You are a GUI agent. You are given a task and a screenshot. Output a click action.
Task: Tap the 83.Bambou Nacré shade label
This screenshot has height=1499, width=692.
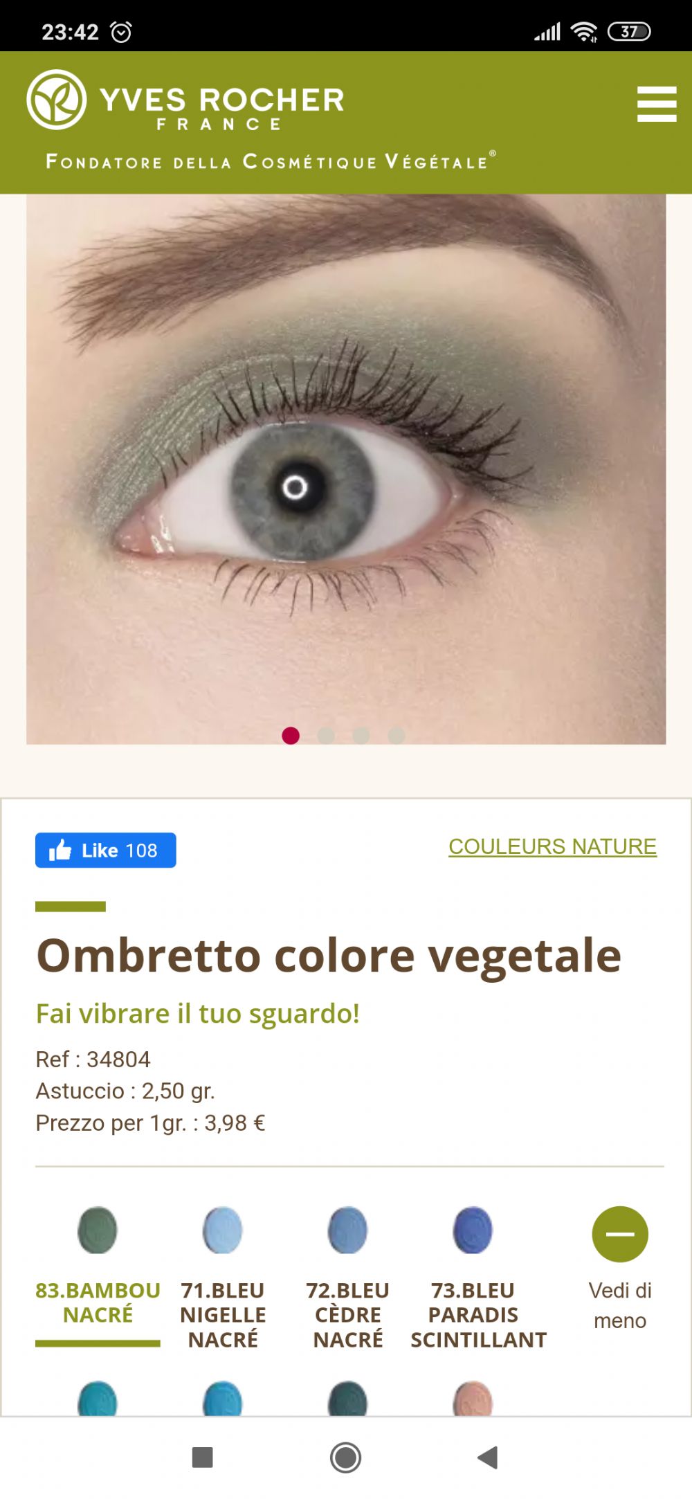(x=98, y=1302)
